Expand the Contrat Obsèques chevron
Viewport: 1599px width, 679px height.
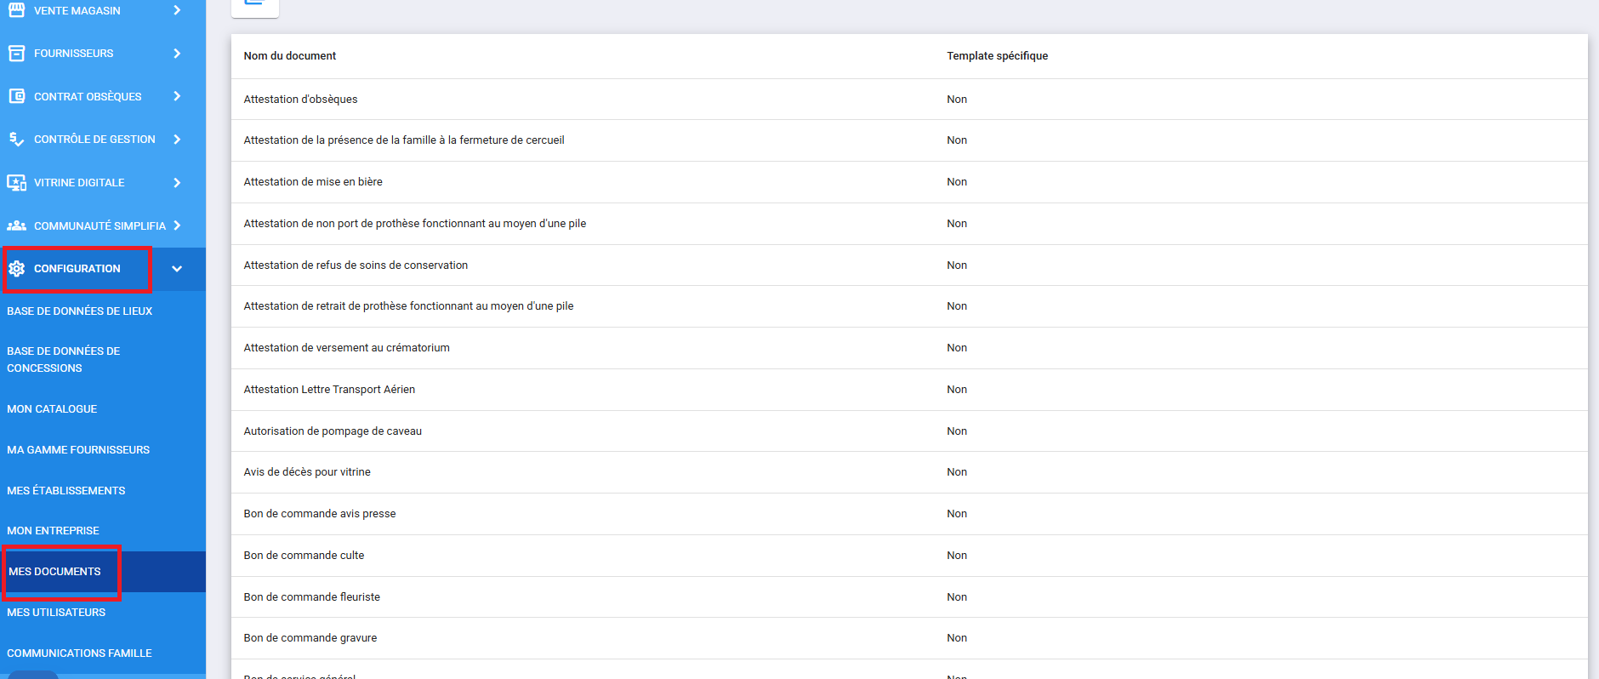(177, 96)
